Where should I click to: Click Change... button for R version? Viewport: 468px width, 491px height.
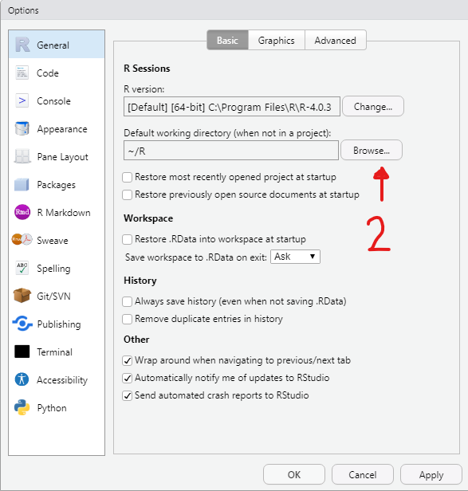[373, 107]
